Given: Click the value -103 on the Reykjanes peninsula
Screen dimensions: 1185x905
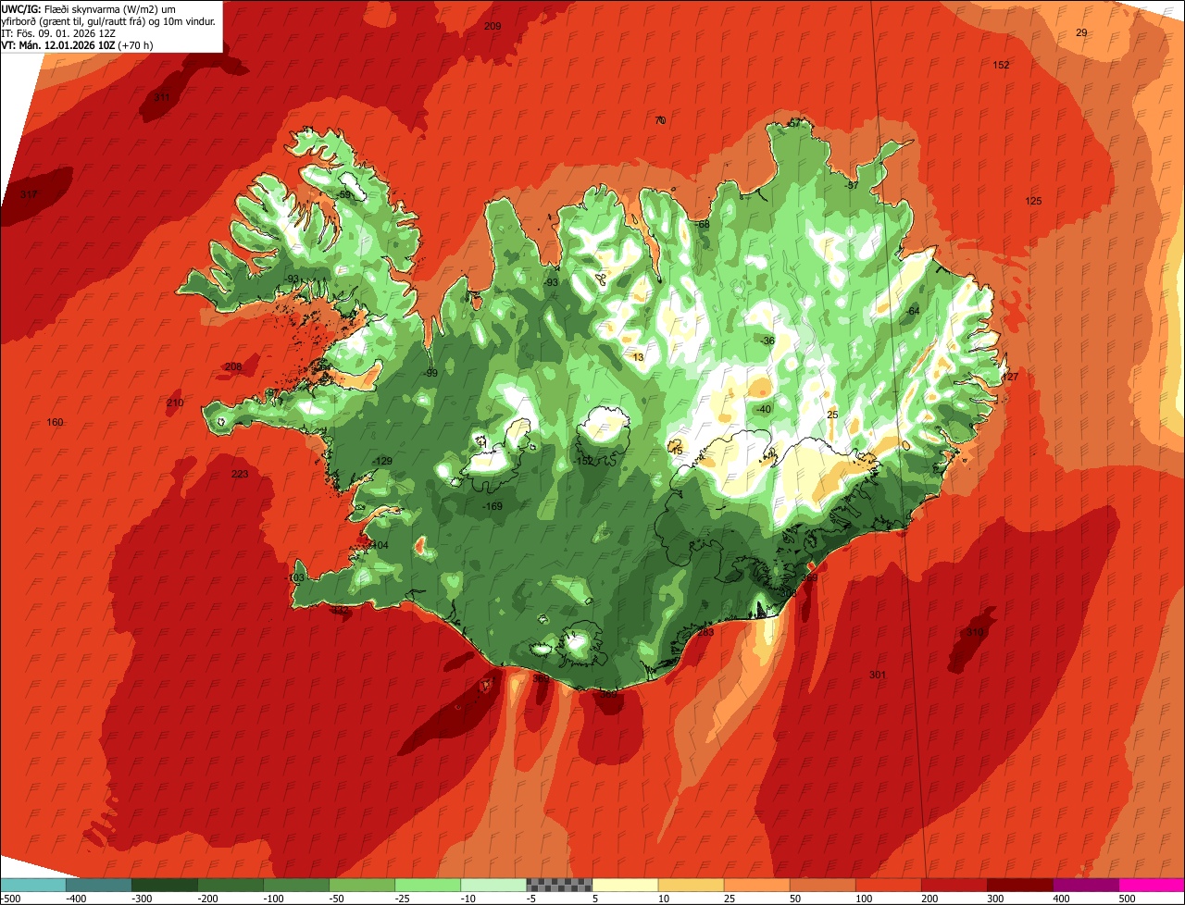Looking at the screenshot, I should point(294,577).
